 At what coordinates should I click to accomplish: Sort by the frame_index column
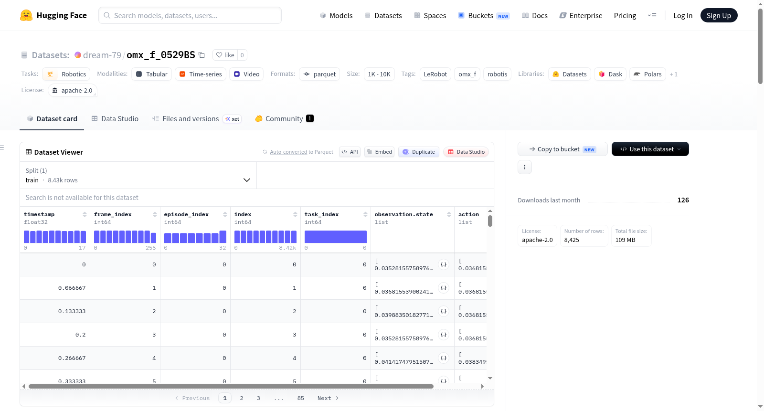[x=155, y=215]
